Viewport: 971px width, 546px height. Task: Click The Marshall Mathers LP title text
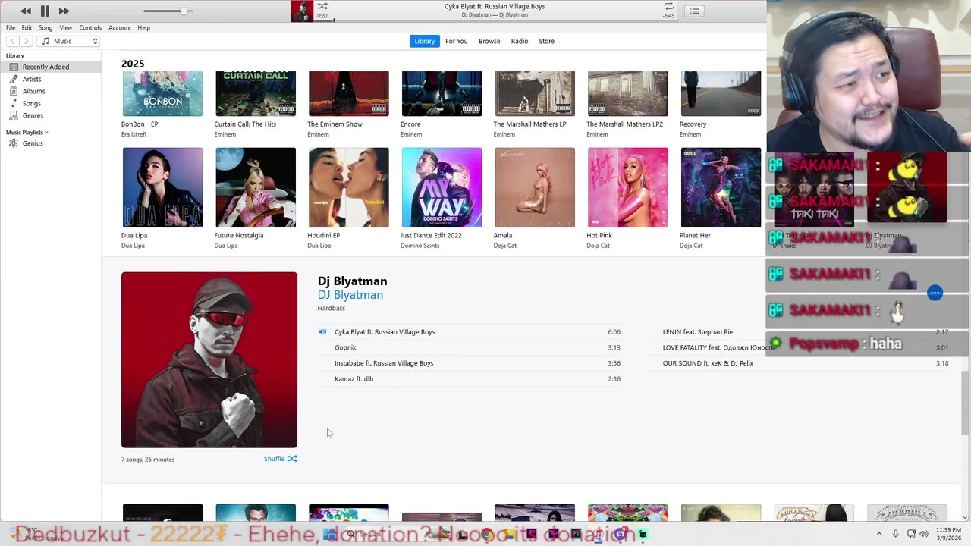[529, 124]
